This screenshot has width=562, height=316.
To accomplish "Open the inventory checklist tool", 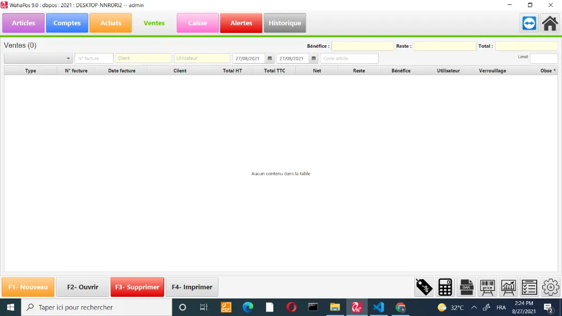I will pyautogui.click(x=529, y=287).
